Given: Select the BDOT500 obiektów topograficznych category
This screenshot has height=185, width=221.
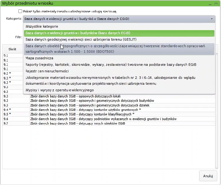Looking at the screenshot, I should tap(115, 49).
